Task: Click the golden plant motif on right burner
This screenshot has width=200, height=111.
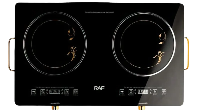Action: 159,58
